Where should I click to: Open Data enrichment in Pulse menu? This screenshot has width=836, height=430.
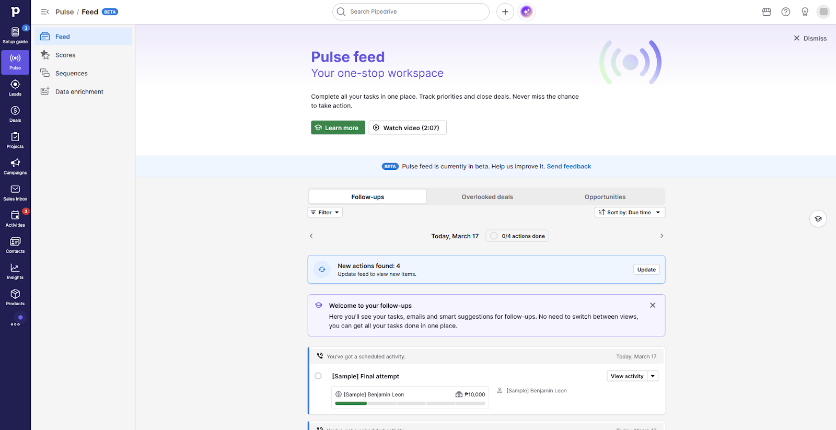(x=84, y=91)
